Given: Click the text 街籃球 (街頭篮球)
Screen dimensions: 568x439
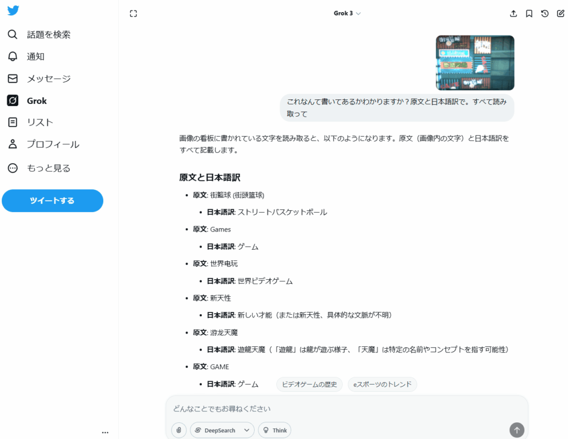Looking at the screenshot, I should coord(237,195).
